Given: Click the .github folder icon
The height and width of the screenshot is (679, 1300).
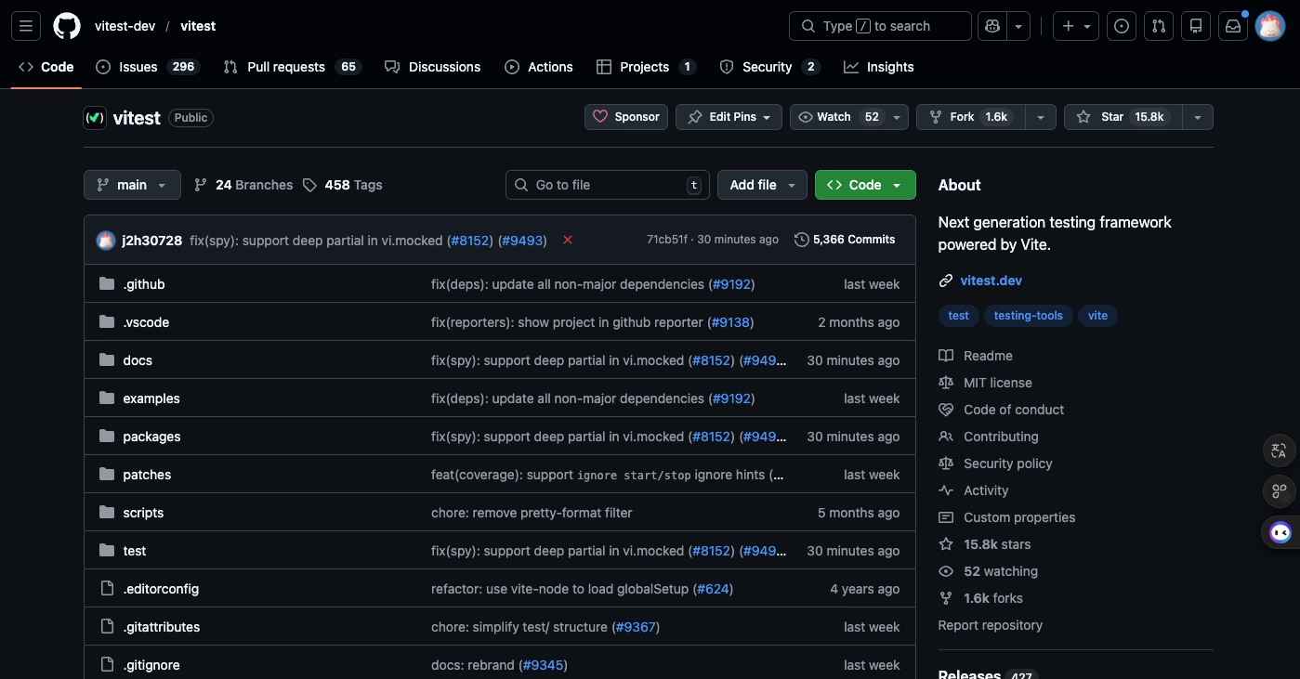Looking at the screenshot, I should (x=107, y=284).
